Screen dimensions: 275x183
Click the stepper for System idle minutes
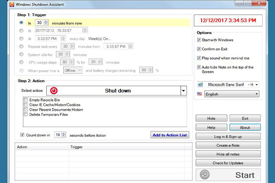[x=67, y=54]
